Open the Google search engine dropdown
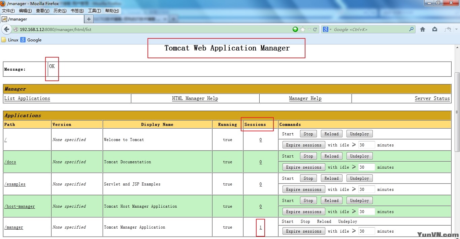Image resolution: width=460 pixels, height=239 pixels. [327, 29]
